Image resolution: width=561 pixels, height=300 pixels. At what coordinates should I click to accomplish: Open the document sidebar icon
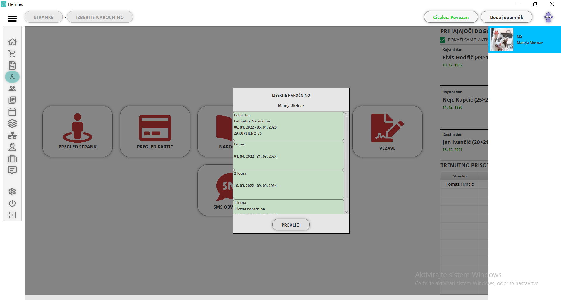pyautogui.click(x=12, y=65)
